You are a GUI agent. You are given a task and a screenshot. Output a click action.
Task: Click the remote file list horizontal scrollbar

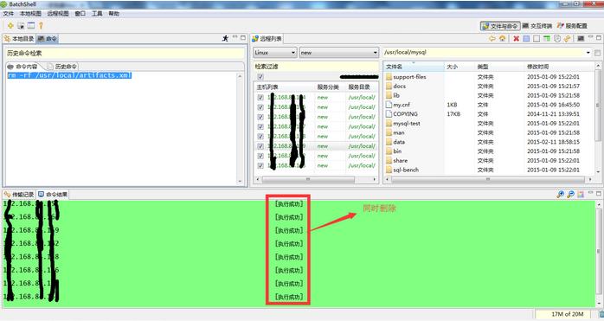click(488, 179)
